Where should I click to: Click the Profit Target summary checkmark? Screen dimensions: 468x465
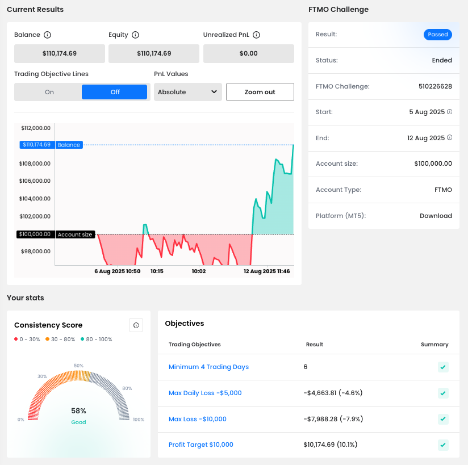click(443, 445)
